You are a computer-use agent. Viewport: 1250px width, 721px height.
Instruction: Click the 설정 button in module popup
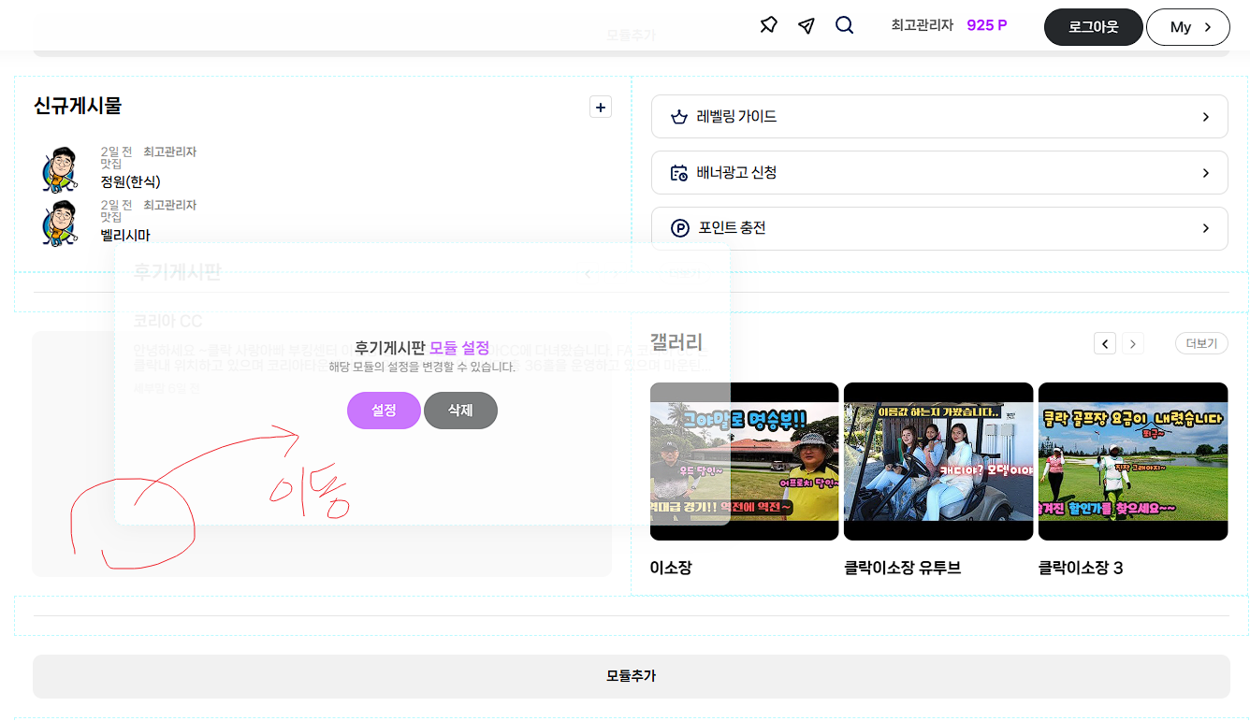[x=384, y=411]
